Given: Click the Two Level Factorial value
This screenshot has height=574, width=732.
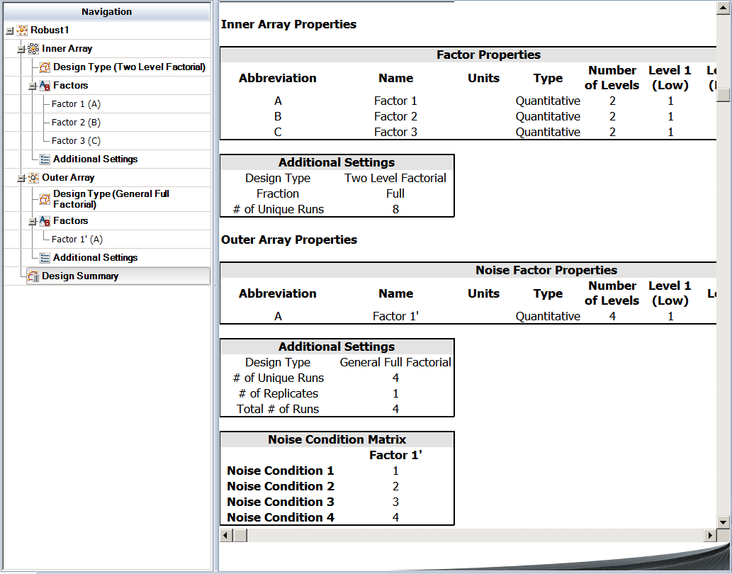Looking at the screenshot, I should pos(395,179).
